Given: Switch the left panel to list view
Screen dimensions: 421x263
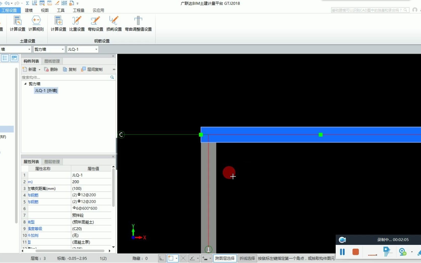Looking at the screenshot, I should coord(5,58).
